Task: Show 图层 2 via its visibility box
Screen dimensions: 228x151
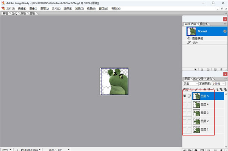Action: tap(185, 121)
